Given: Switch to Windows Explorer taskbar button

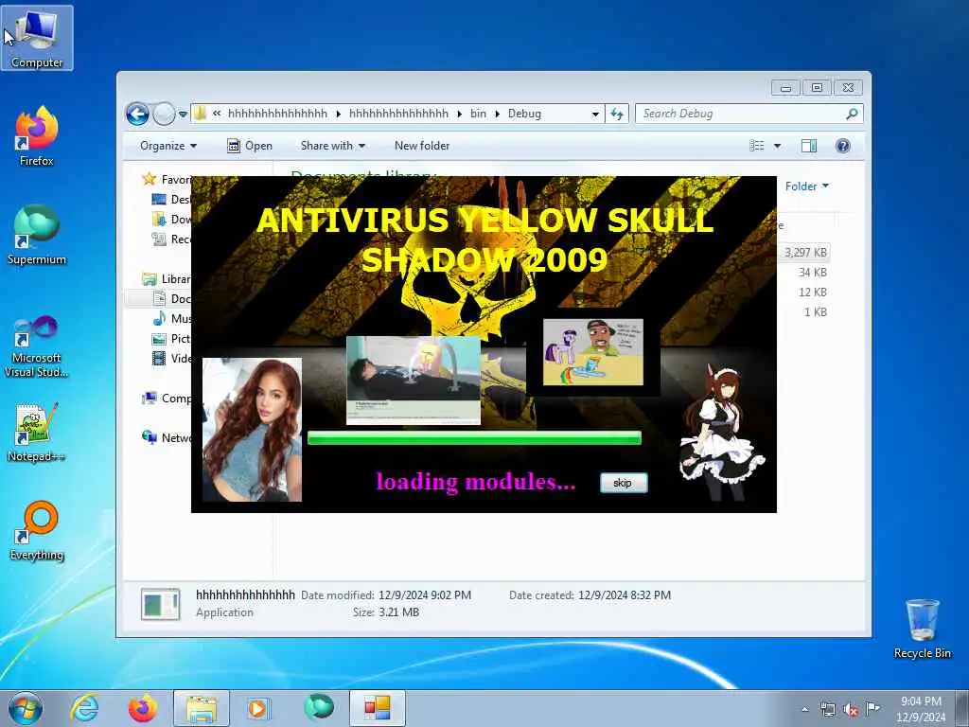Looking at the screenshot, I should click(x=202, y=708).
